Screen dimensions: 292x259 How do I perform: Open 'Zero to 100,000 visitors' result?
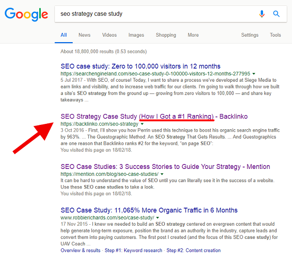[140, 66]
